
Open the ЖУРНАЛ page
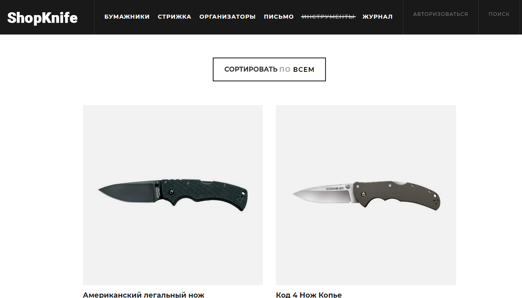[378, 17]
